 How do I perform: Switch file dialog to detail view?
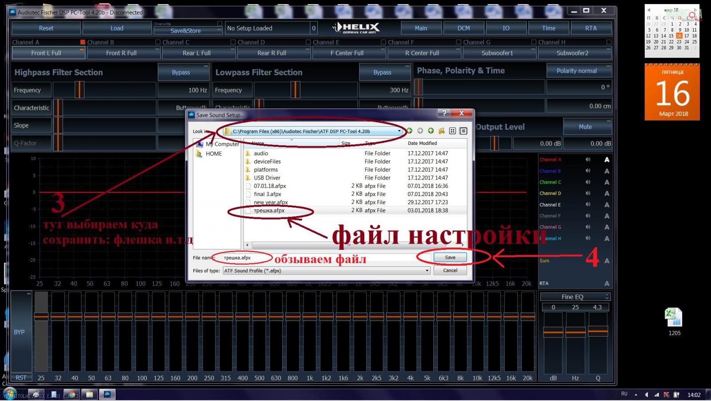point(463,131)
